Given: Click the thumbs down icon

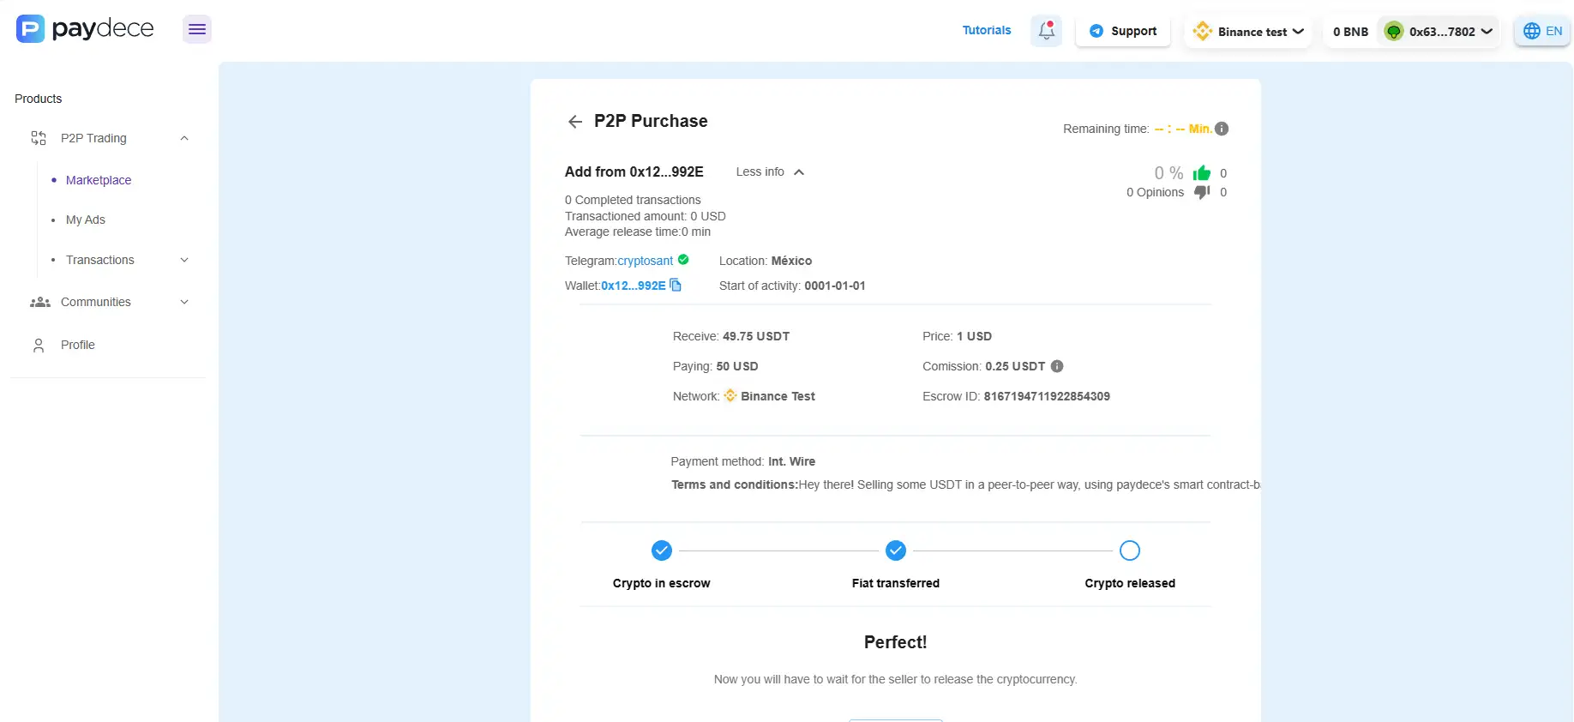Looking at the screenshot, I should [x=1202, y=193].
